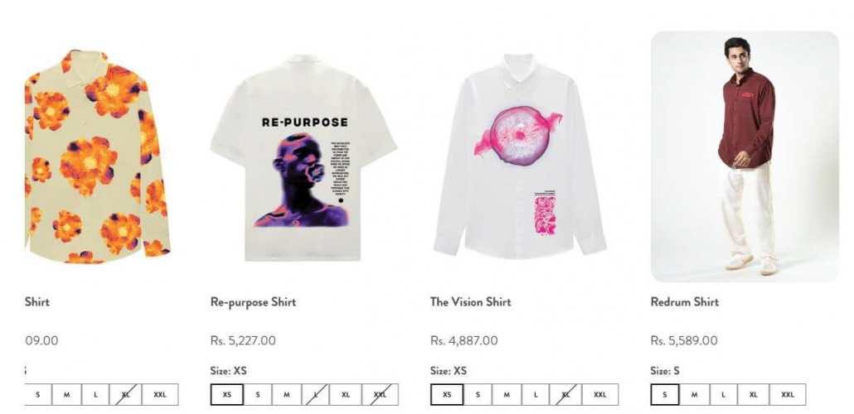View the Redrum Shirt model photo
This screenshot has height=414, width=854.
[x=745, y=156]
